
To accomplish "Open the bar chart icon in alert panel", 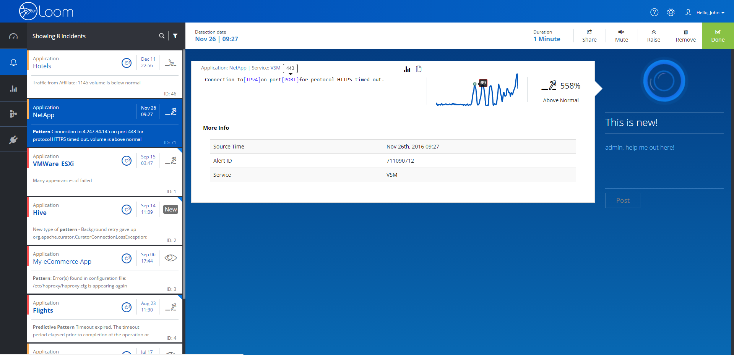I will click(x=407, y=69).
